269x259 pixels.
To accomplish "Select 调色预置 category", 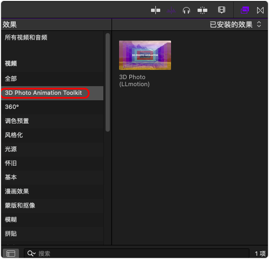I will [x=53, y=121].
